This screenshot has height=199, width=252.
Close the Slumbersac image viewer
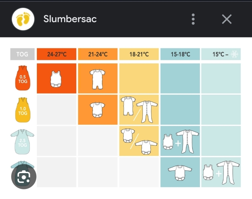[x=227, y=19]
